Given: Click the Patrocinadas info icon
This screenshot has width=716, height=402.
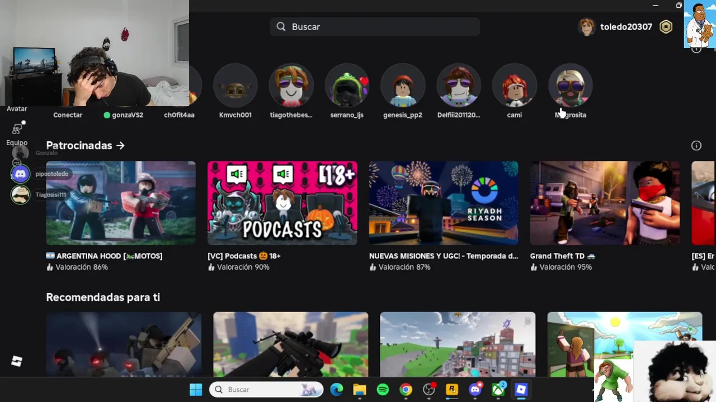Looking at the screenshot, I should pos(696,146).
